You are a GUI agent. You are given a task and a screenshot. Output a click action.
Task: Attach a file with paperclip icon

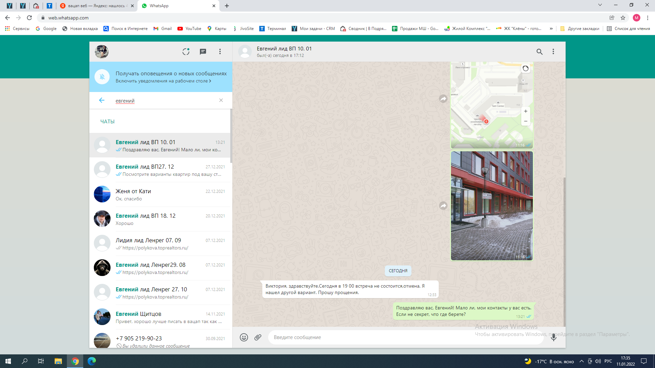click(x=258, y=337)
